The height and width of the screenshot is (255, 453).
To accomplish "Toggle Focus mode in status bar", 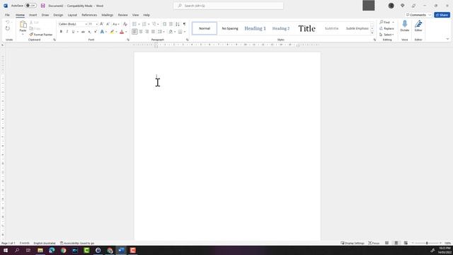I will 374,243.
